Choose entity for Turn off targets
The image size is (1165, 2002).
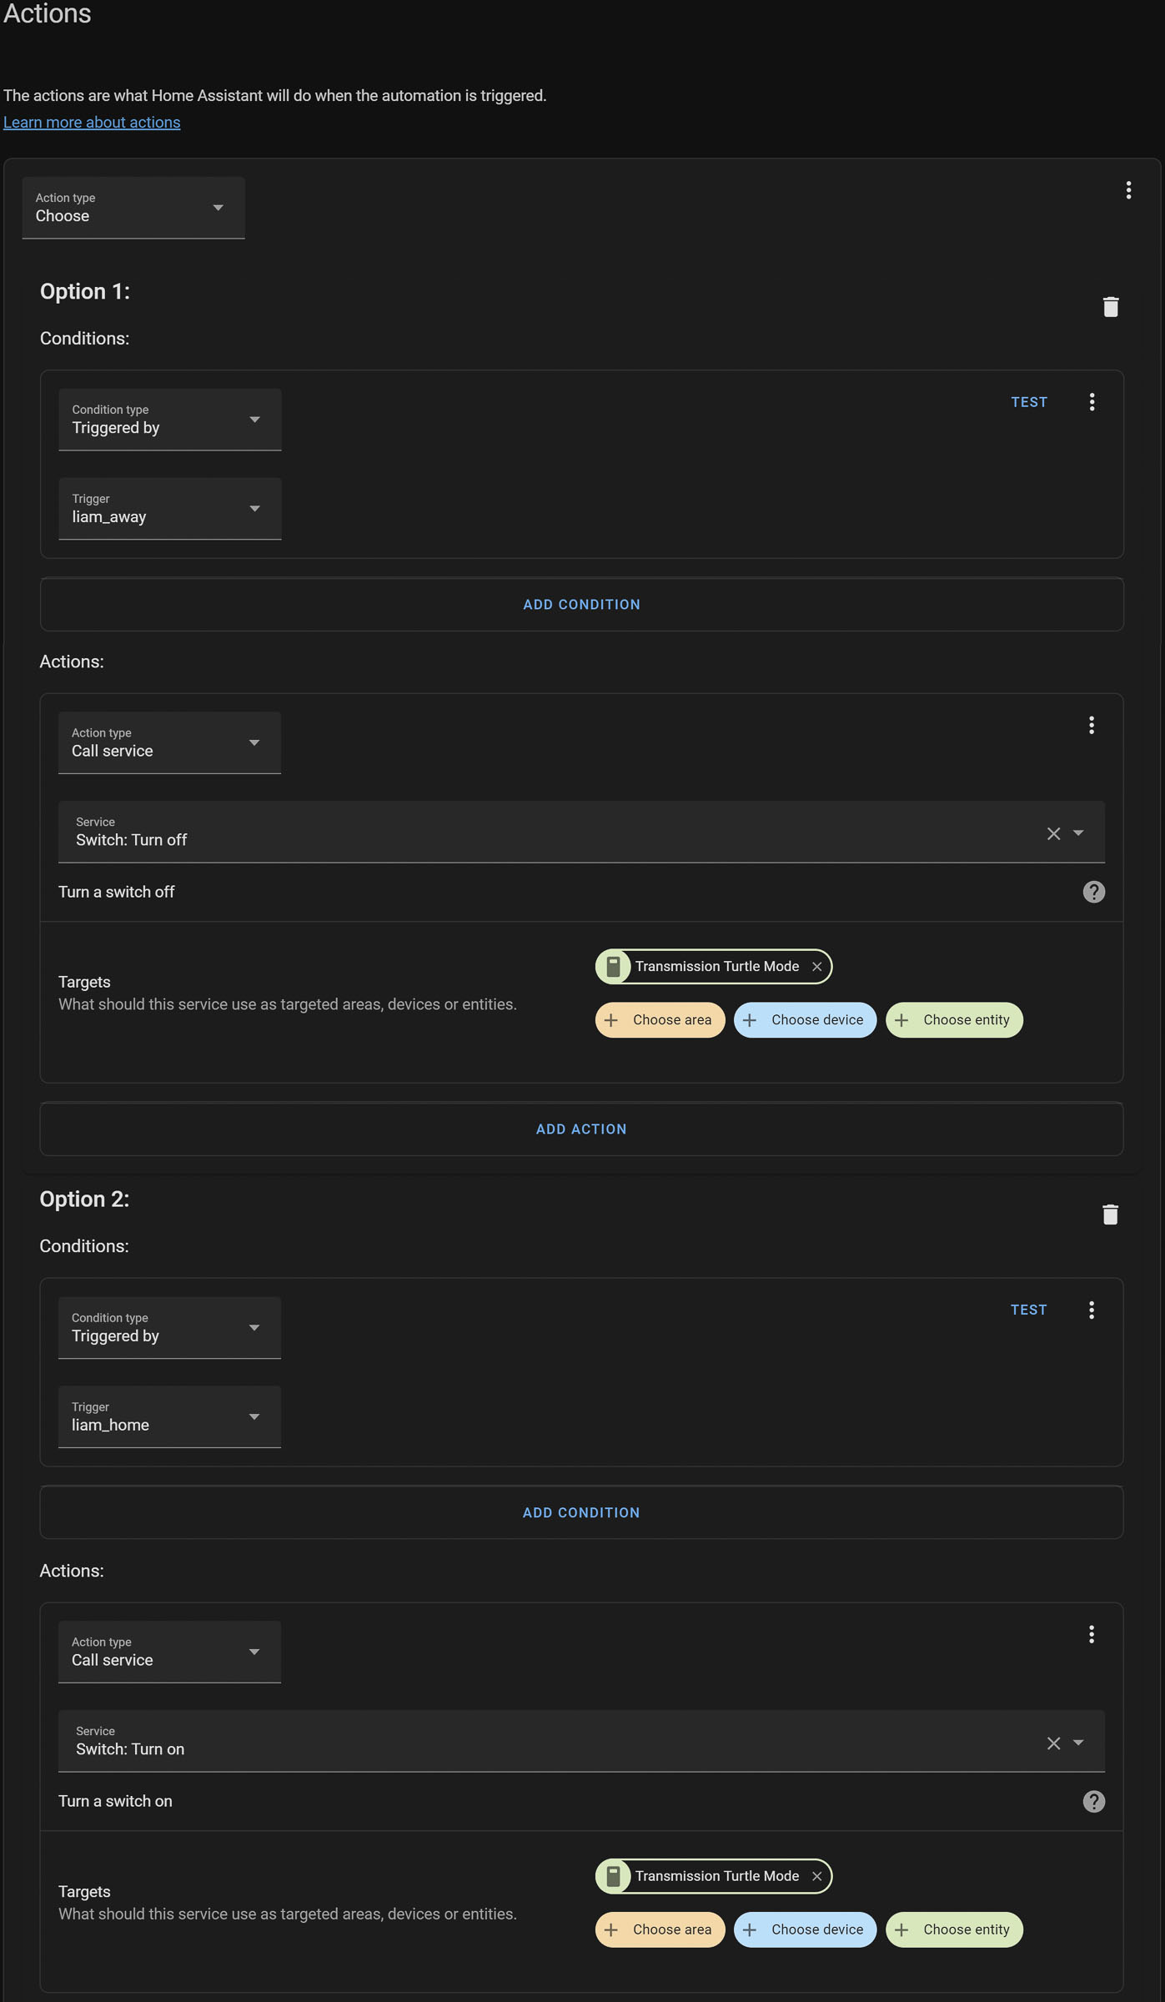pos(954,1020)
